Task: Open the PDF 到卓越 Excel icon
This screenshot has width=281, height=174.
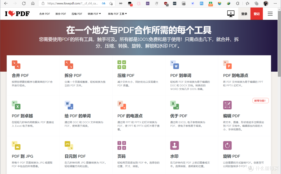Action: [16, 105]
